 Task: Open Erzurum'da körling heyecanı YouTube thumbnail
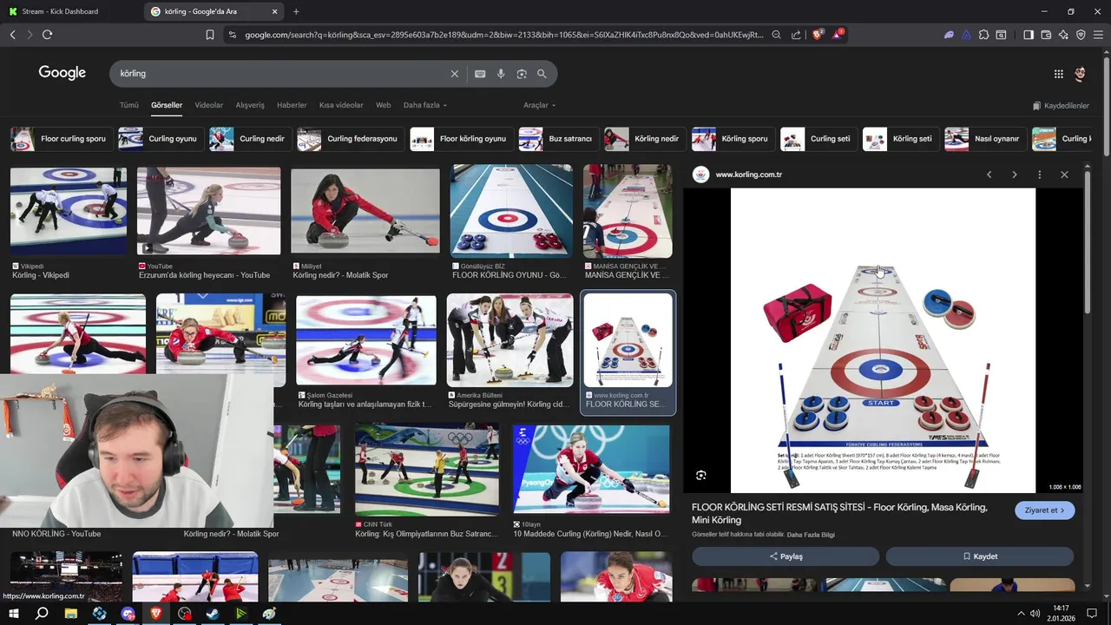click(x=208, y=211)
